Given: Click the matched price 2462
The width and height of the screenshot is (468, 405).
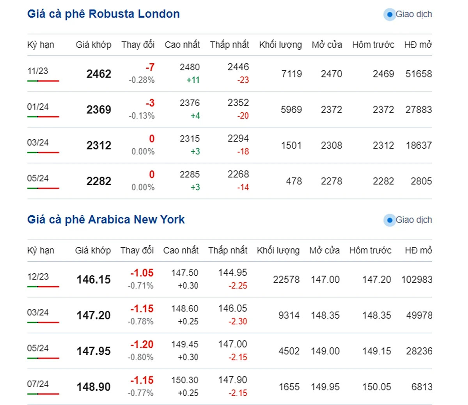Looking at the screenshot, I should pyautogui.click(x=99, y=74).
